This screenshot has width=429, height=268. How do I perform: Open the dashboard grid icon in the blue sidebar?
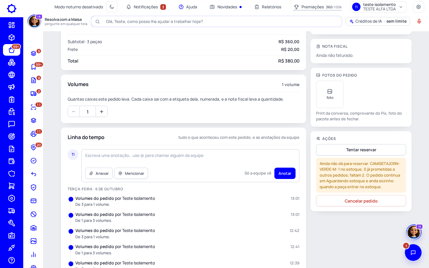point(12,25)
